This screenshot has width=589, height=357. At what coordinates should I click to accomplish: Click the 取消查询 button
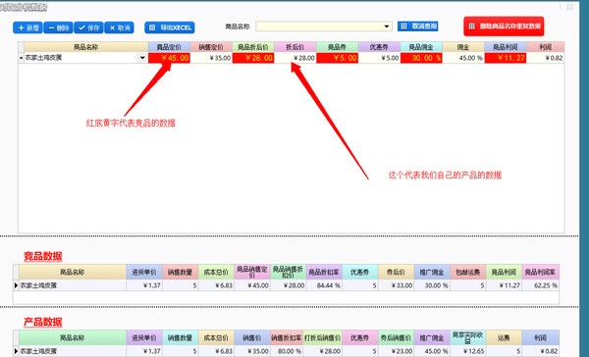pos(418,26)
